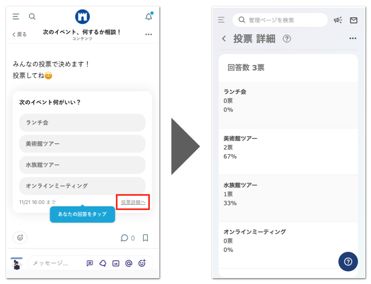Open the mail envelope icon on the admin page

(353, 20)
